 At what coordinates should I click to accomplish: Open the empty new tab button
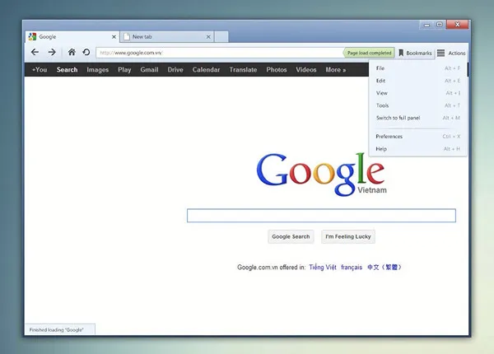pos(222,36)
